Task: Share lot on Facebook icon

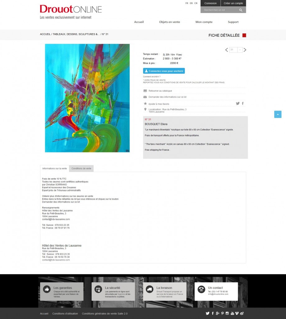Action: pyautogui.click(x=243, y=103)
